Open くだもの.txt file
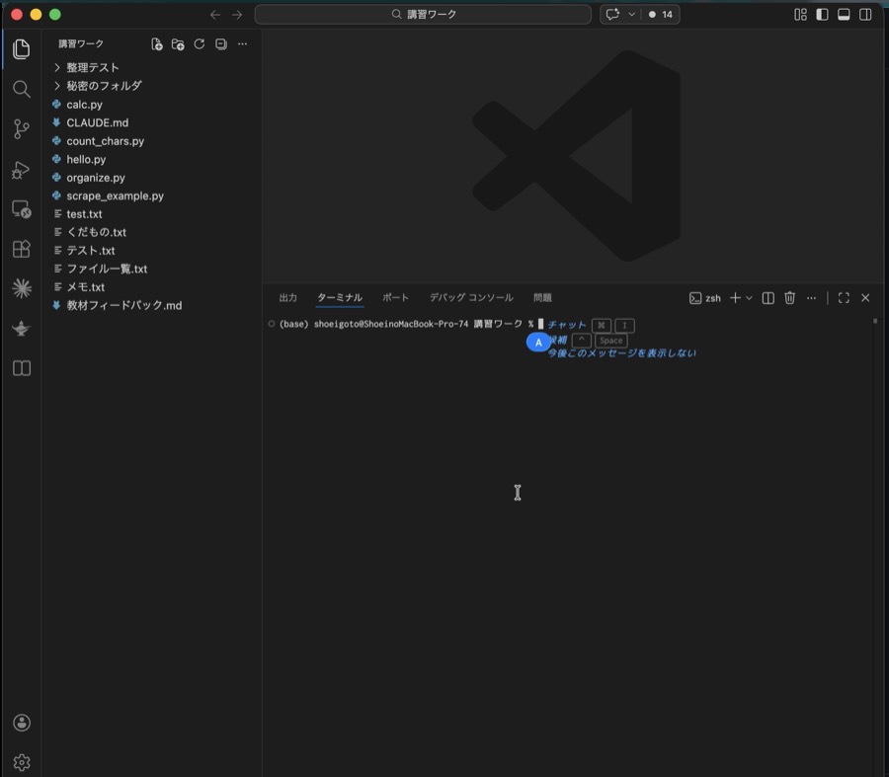This screenshot has height=777, width=889. pyautogui.click(x=151, y=232)
